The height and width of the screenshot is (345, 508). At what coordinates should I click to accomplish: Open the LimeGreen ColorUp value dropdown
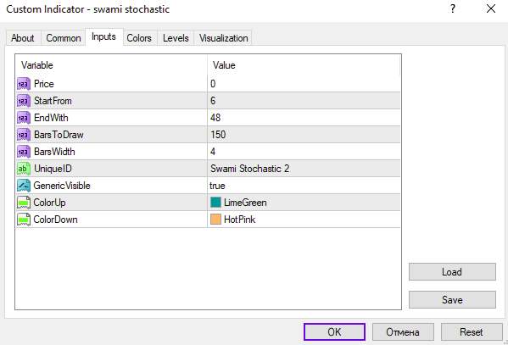point(304,203)
